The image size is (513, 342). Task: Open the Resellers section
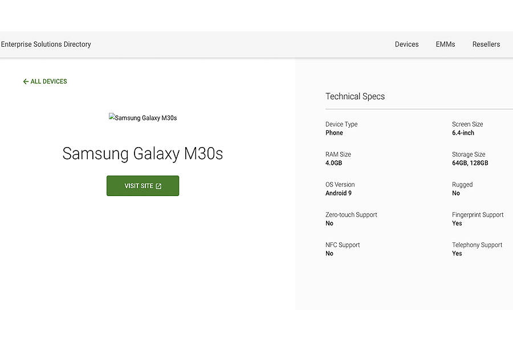(486, 44)
